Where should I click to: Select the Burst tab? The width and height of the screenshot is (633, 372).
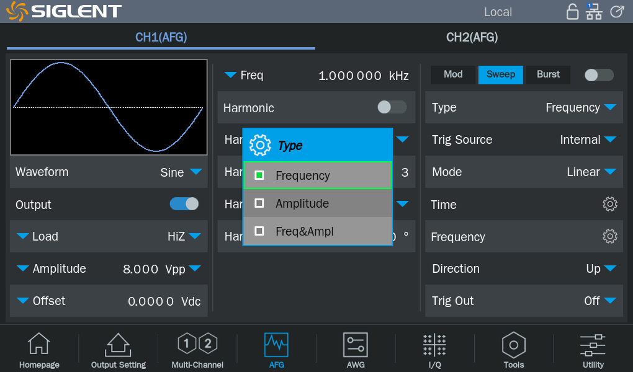click(548, 74)
